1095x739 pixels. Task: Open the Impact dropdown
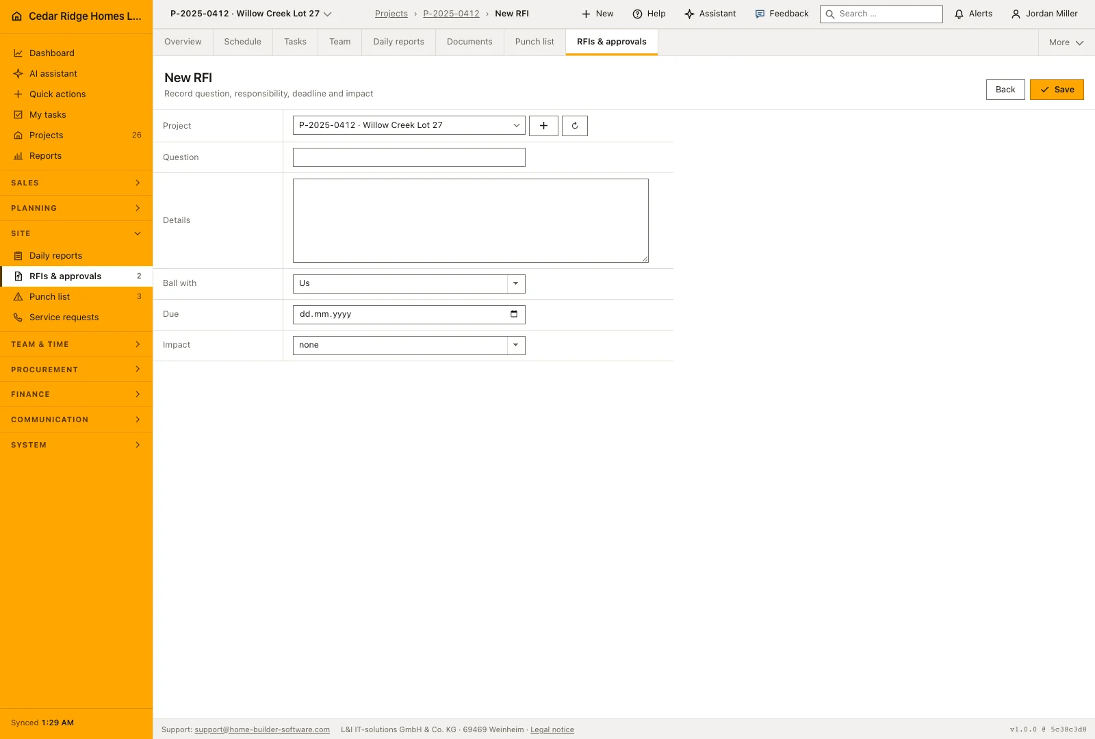[x=409, y=345]
